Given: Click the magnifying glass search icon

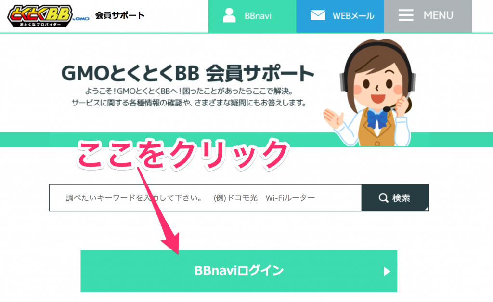Looking at the screenshot, I should (x=383, y=198).
